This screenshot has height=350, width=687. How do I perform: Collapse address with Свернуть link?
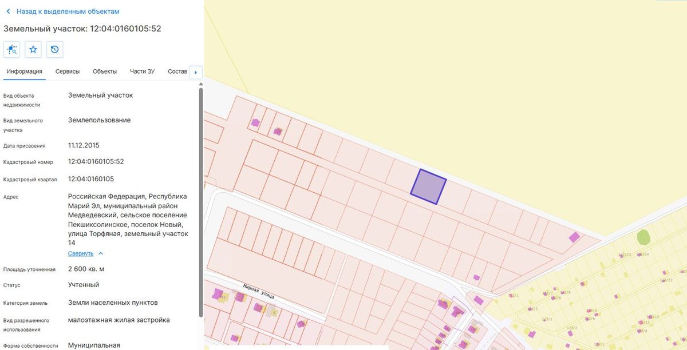coord(81,253)
